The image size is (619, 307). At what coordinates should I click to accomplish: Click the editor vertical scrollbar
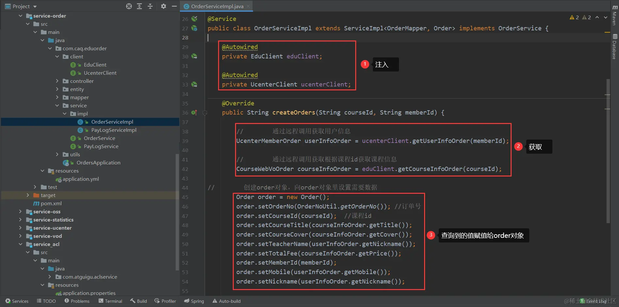tap(608, 151)
